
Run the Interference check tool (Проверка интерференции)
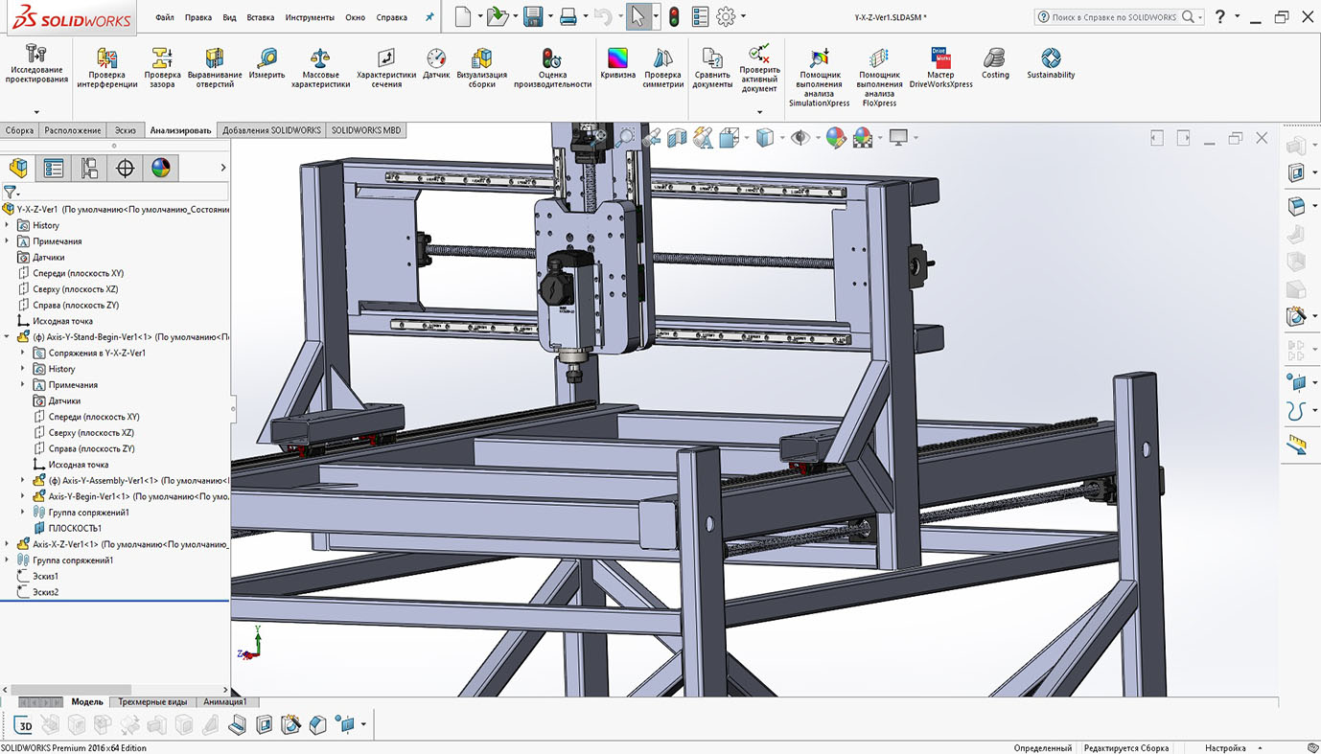[106, 67]
